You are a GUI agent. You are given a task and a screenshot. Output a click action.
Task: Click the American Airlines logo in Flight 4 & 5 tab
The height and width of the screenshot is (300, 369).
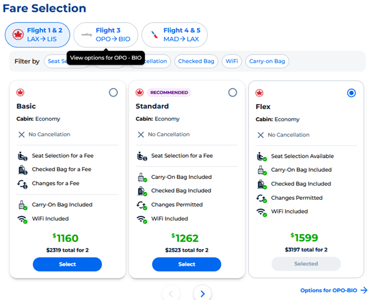pyautogui.click(x=154, y=35)
